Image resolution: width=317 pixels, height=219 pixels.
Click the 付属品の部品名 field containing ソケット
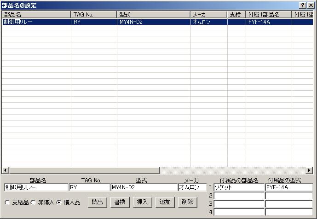(239, 187)
